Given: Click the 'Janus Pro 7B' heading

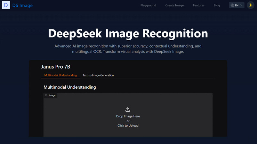Looking at the screenshot, I should (56, 67).
